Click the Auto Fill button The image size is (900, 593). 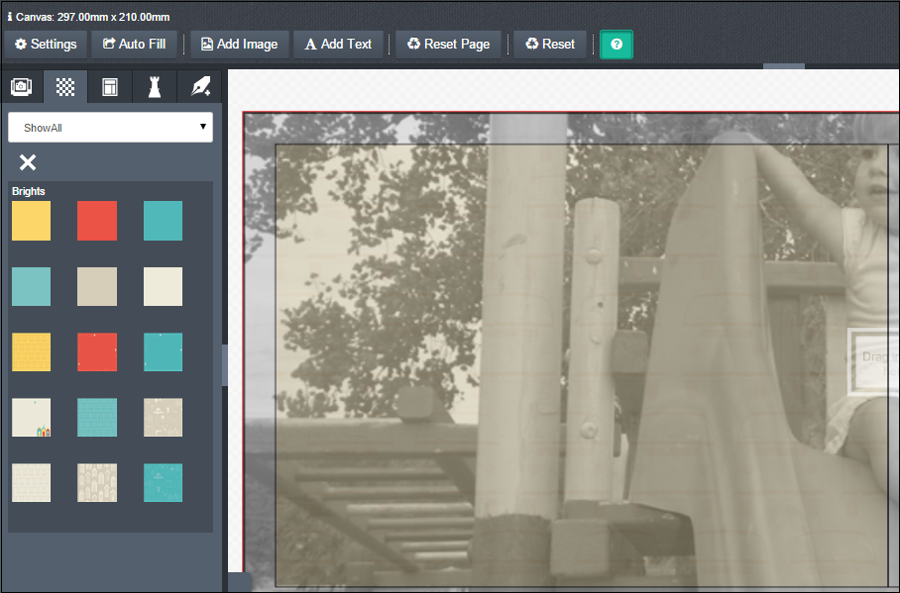135,45
